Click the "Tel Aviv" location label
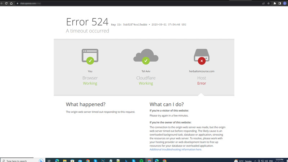This screenshot has width=288, height=162. [146, 71]
